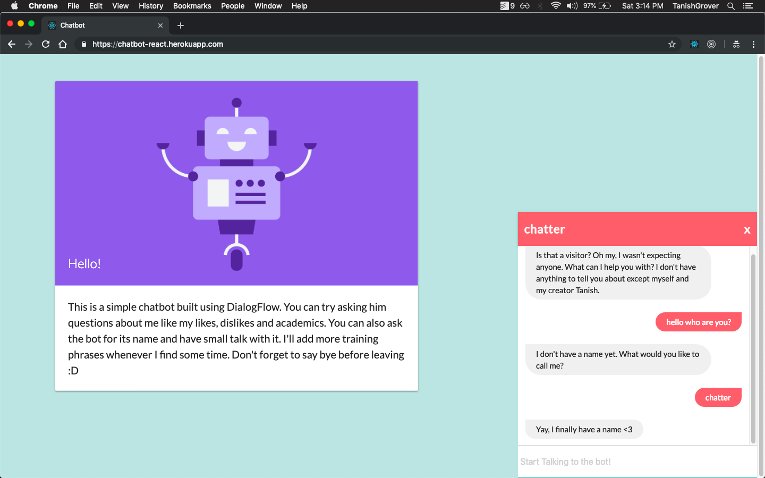Click the 'chatter' chat header title
The width and height of the screenshot is (765, 478).
[x=545, y=229]
